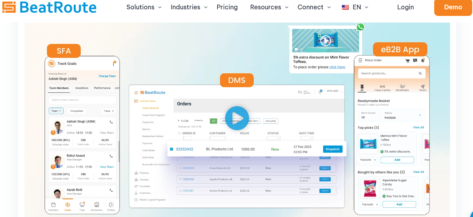Play the DMS demo video
Image resolution: width=473 pixels, height=217 pixels.
click(237, 118)
